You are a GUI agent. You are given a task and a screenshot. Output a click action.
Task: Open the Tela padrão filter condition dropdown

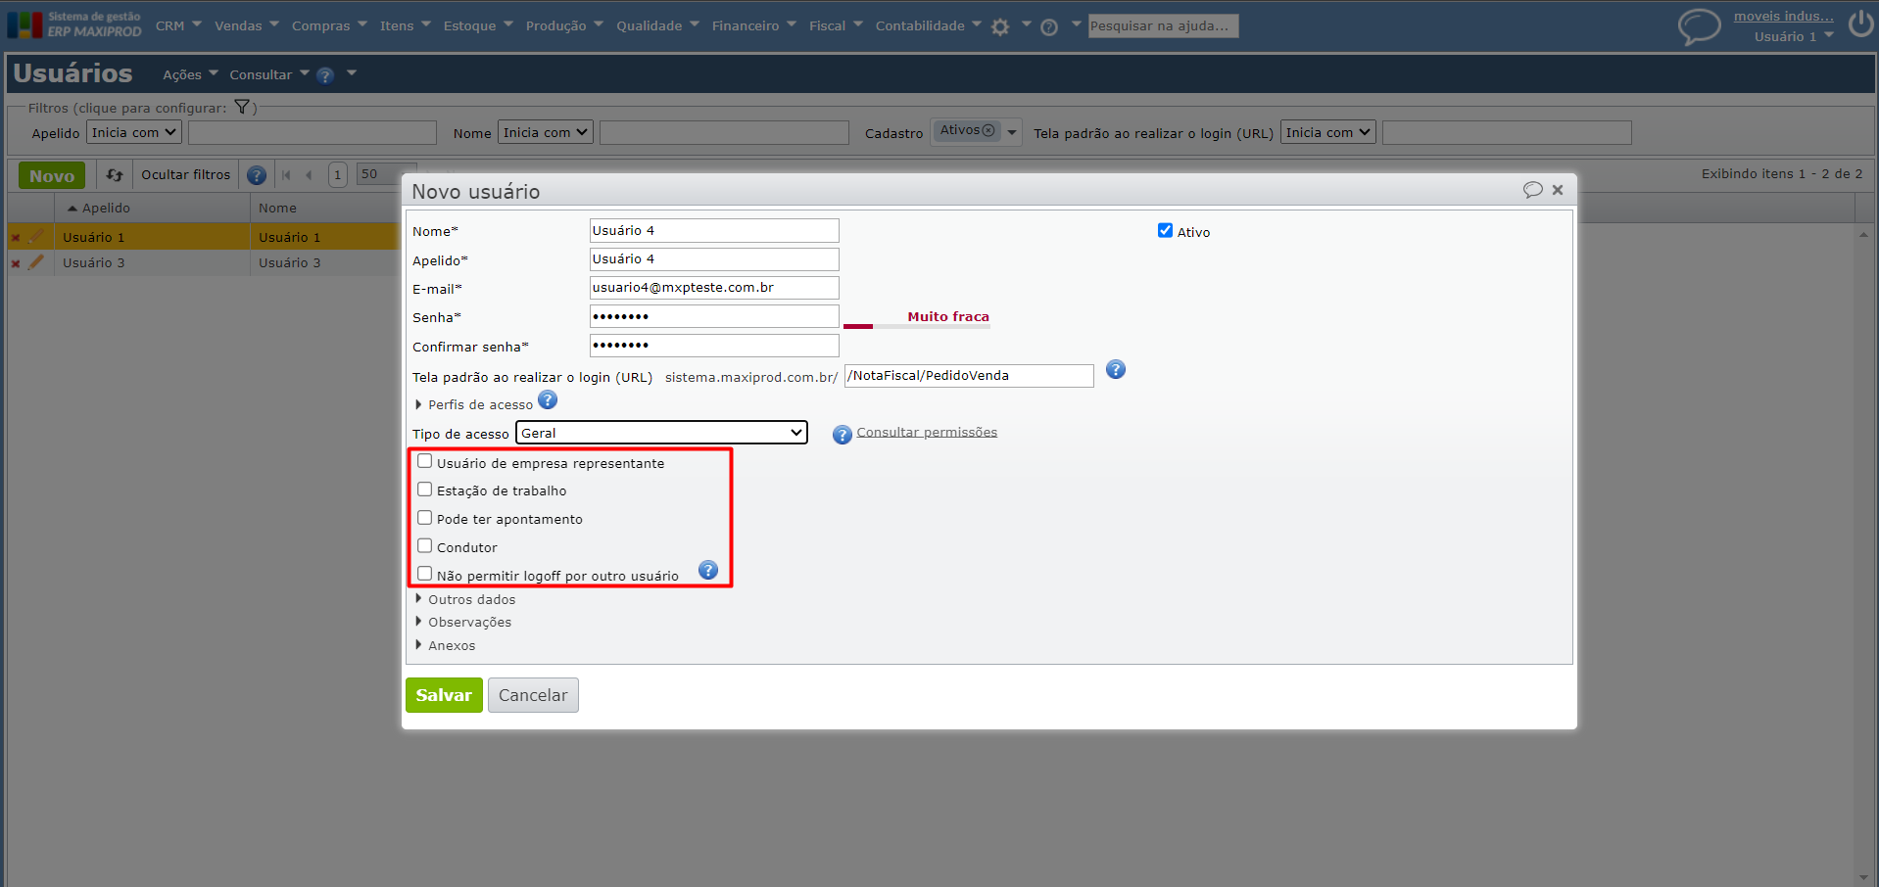[x=1328, y=132]
